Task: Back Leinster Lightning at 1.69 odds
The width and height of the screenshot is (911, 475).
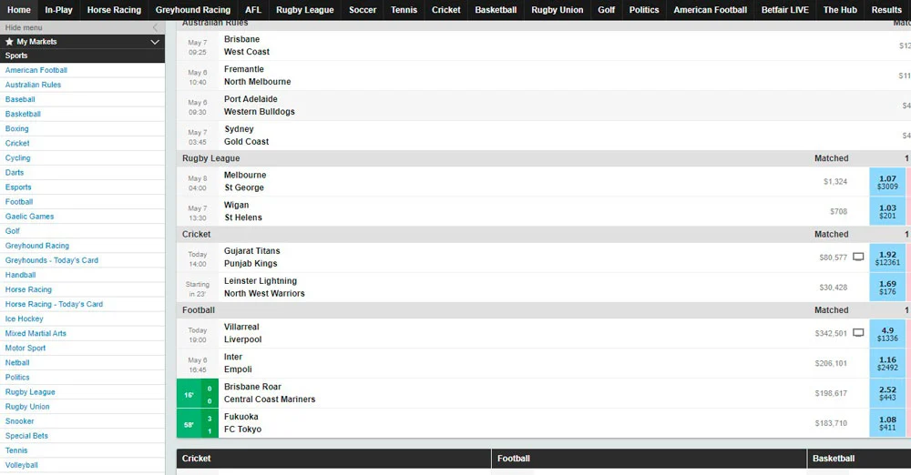Action: 887,288
